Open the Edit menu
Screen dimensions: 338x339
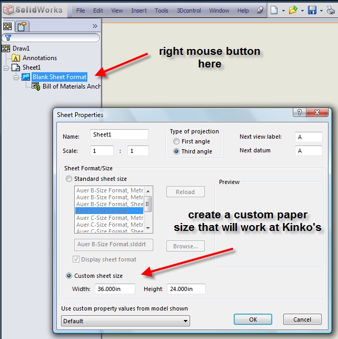98,11
